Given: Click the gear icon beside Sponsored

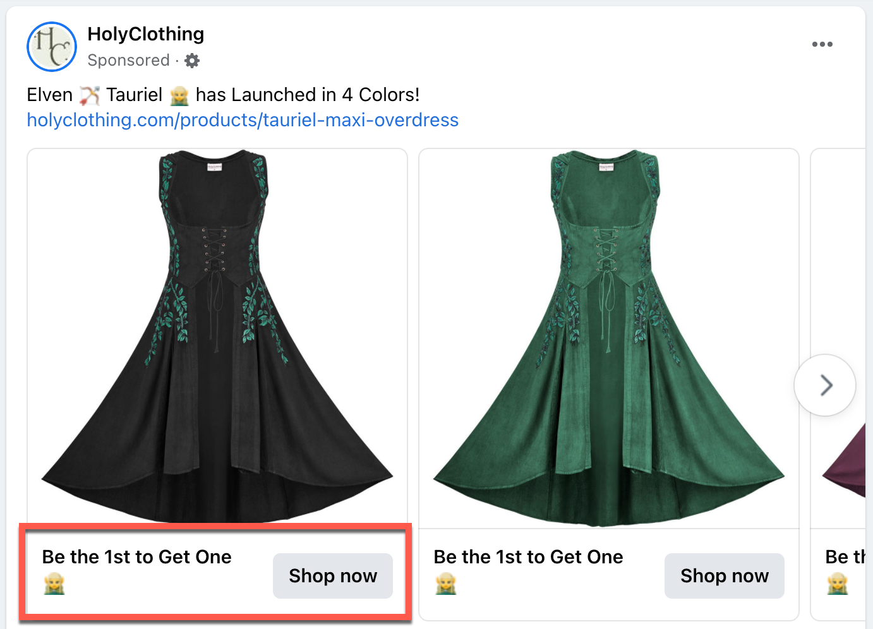Looking at the screenshot, I should (192, 61).
